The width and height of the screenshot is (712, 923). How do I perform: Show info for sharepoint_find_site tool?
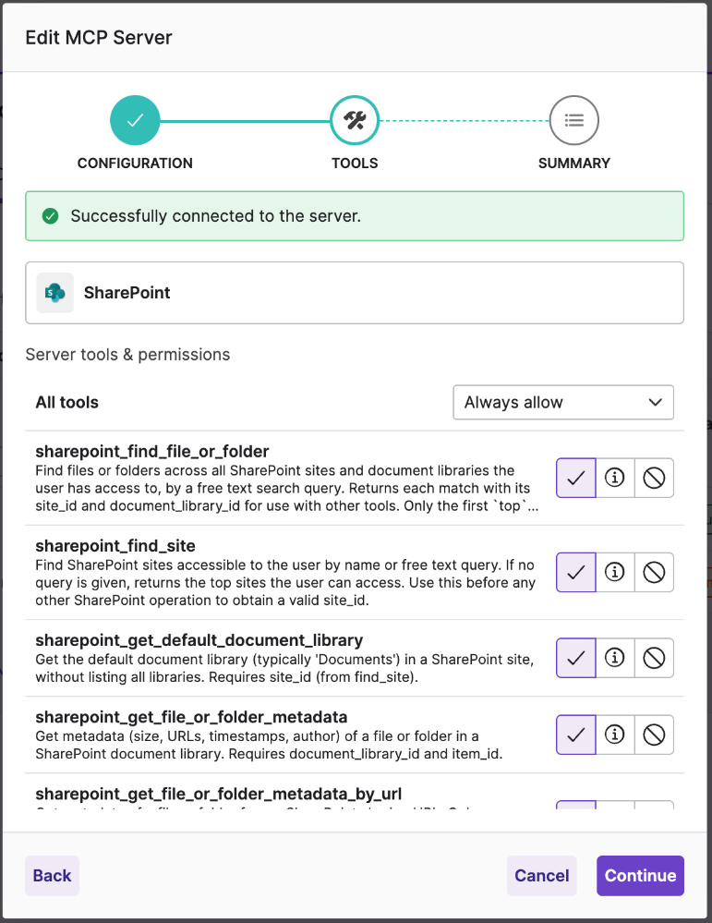click(x=615, y=572)
